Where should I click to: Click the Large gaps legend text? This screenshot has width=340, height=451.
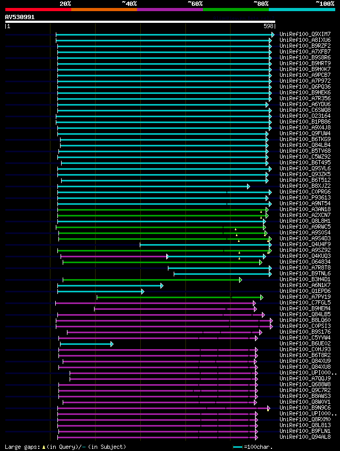65,447
